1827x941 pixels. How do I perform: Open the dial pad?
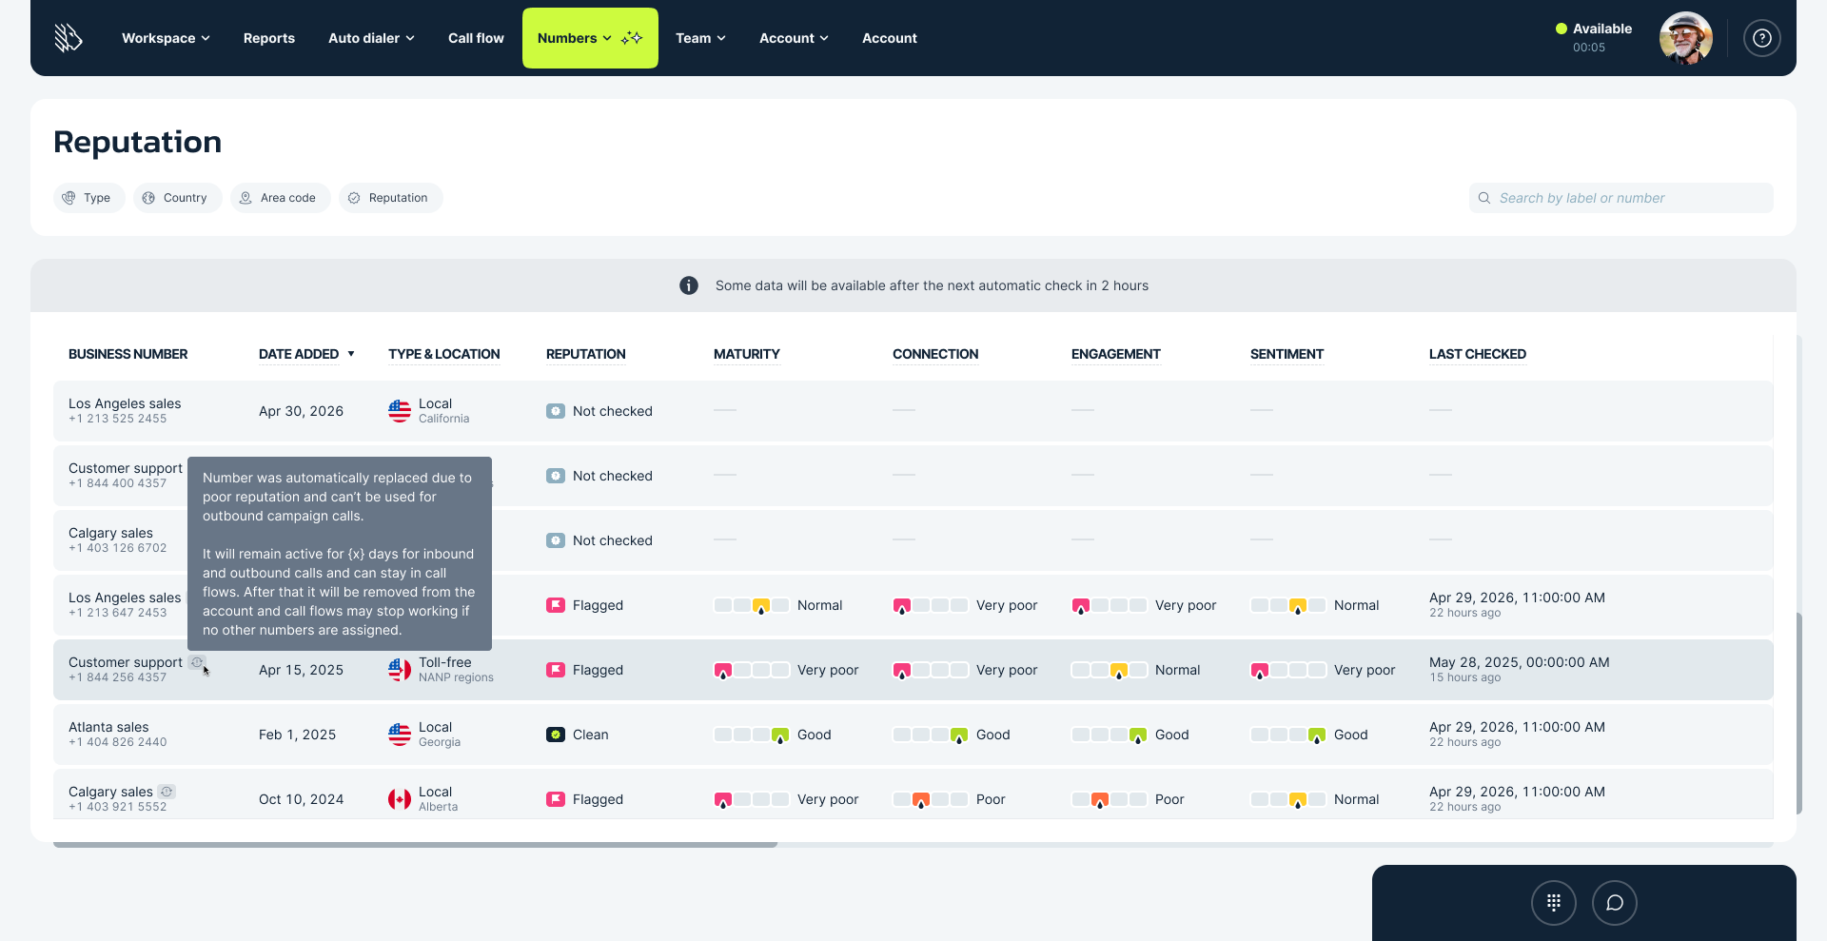pyautogui.click(x=1554, y=903)
